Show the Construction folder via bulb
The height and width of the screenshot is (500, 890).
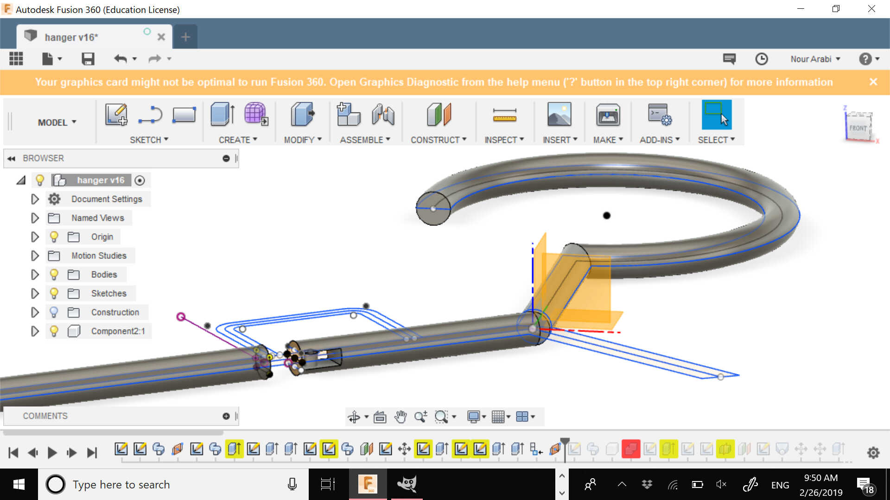(x=54, y=312)
